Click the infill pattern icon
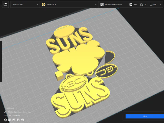This screenshot has width=164, height=123. 131,4
